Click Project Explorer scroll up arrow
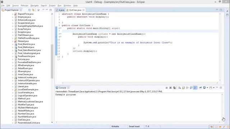This screenshot has width=230, height=129. point(52,14)
